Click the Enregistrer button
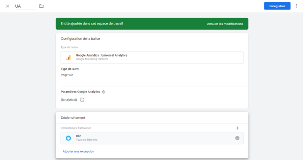 click(x=277, y=6)
